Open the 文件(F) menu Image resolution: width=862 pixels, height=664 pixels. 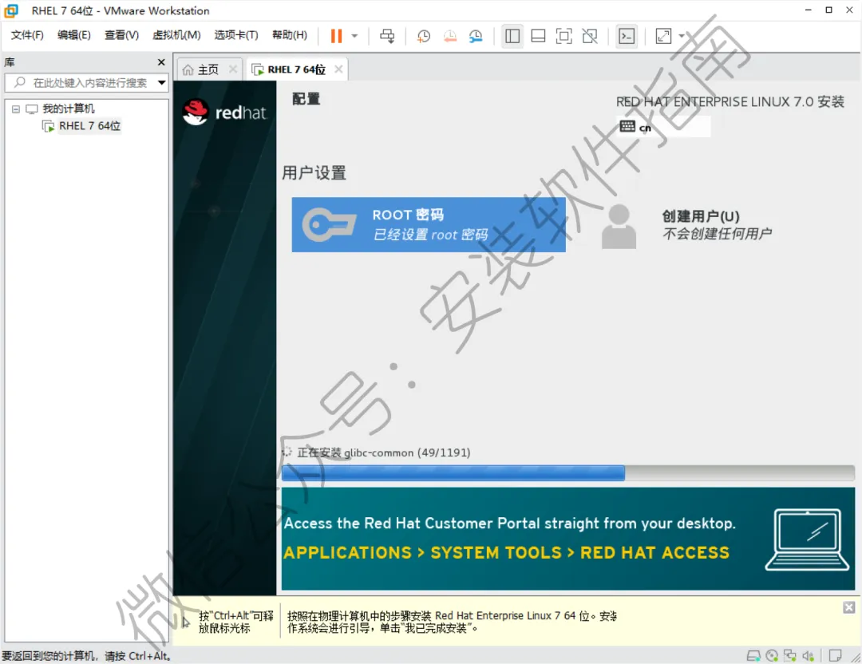pyautogui.click(x=27, y=35)
